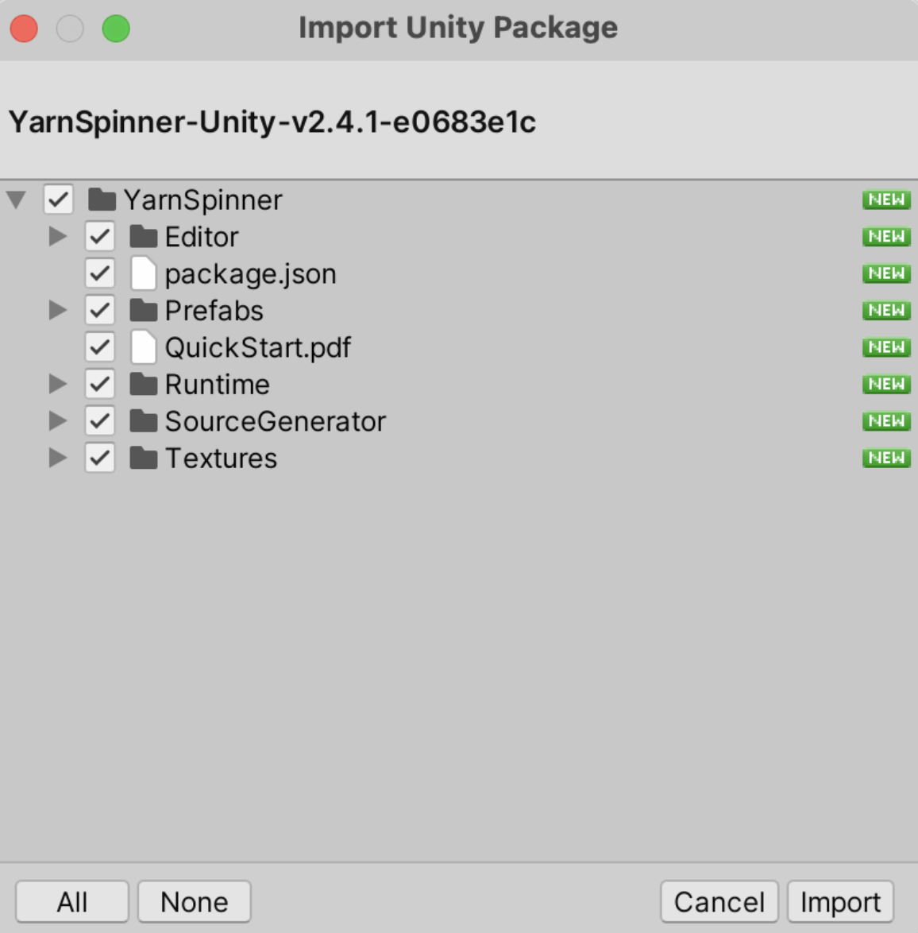Click the YarnSpinner root folder icon
The image size is (918, 933).
tap(102, 199)
